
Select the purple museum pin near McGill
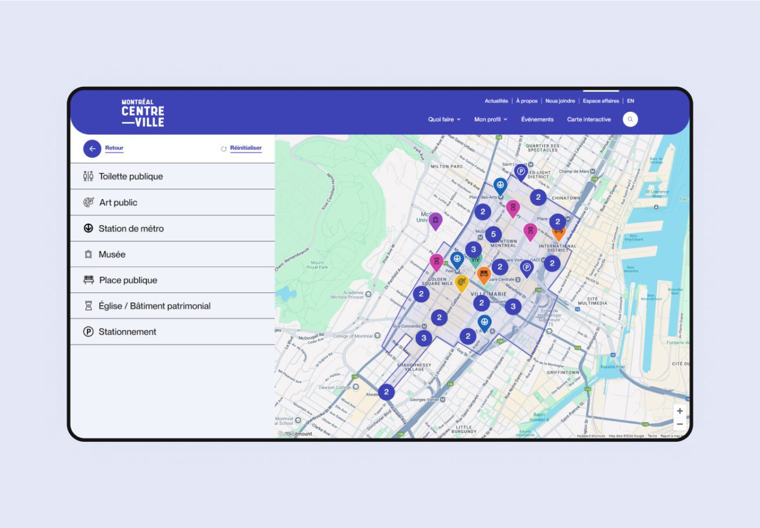point(435,220)
